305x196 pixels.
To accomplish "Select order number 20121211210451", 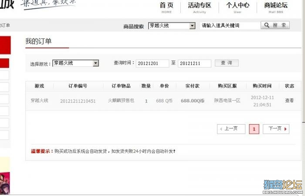I will tap(78, 101).
